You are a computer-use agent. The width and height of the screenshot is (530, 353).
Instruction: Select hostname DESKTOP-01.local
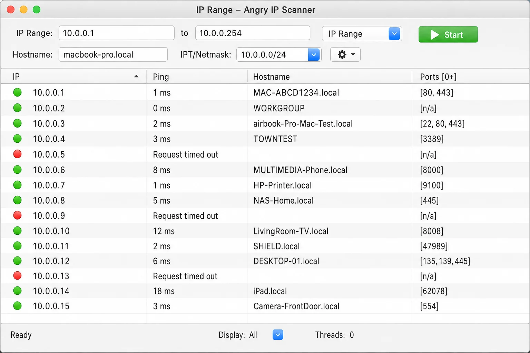point(286,261)
